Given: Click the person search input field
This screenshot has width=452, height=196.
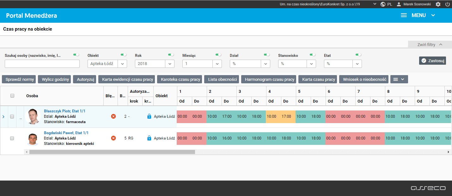Looking at the screenshot, I should point(42,64).
